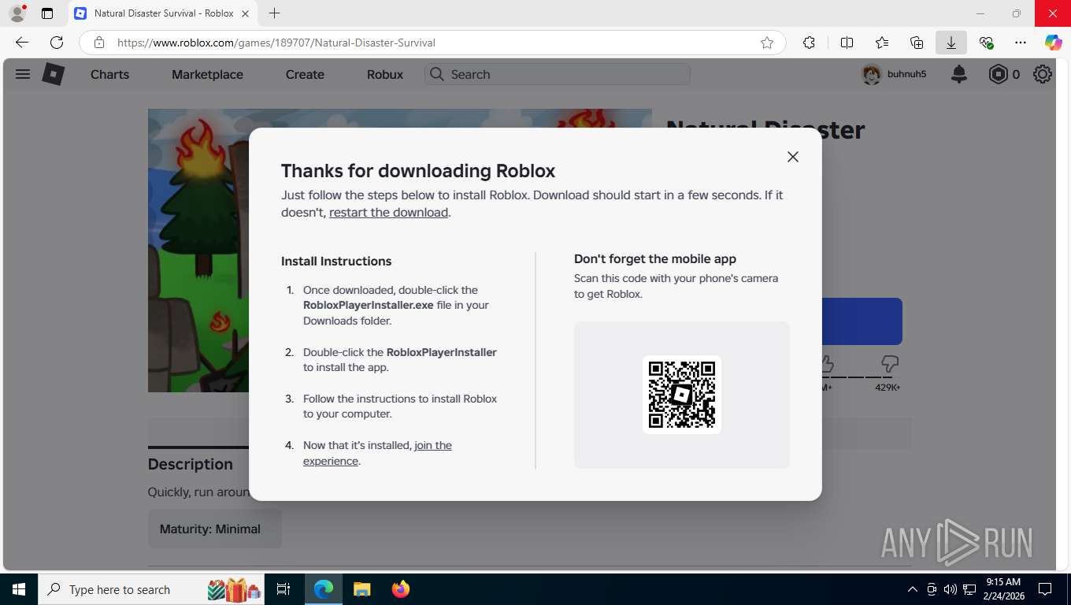Toggle the split screen icon
The height and width of the screenshot is (605, 1071).
tap(847, 43)
